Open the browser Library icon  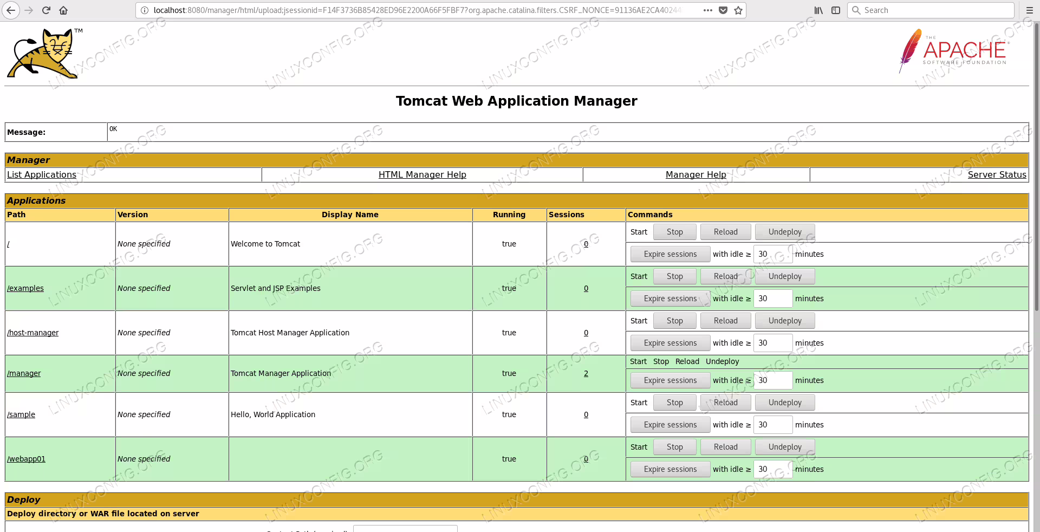point(818,10)
